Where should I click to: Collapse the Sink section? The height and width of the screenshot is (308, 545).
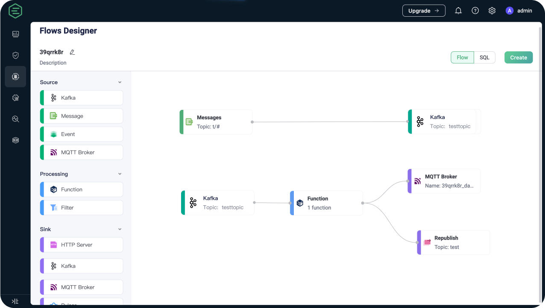point(120,229)
